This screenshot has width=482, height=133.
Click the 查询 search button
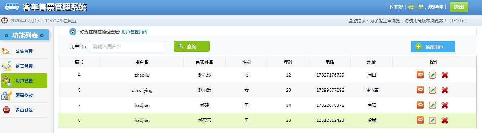coord(191,46)
